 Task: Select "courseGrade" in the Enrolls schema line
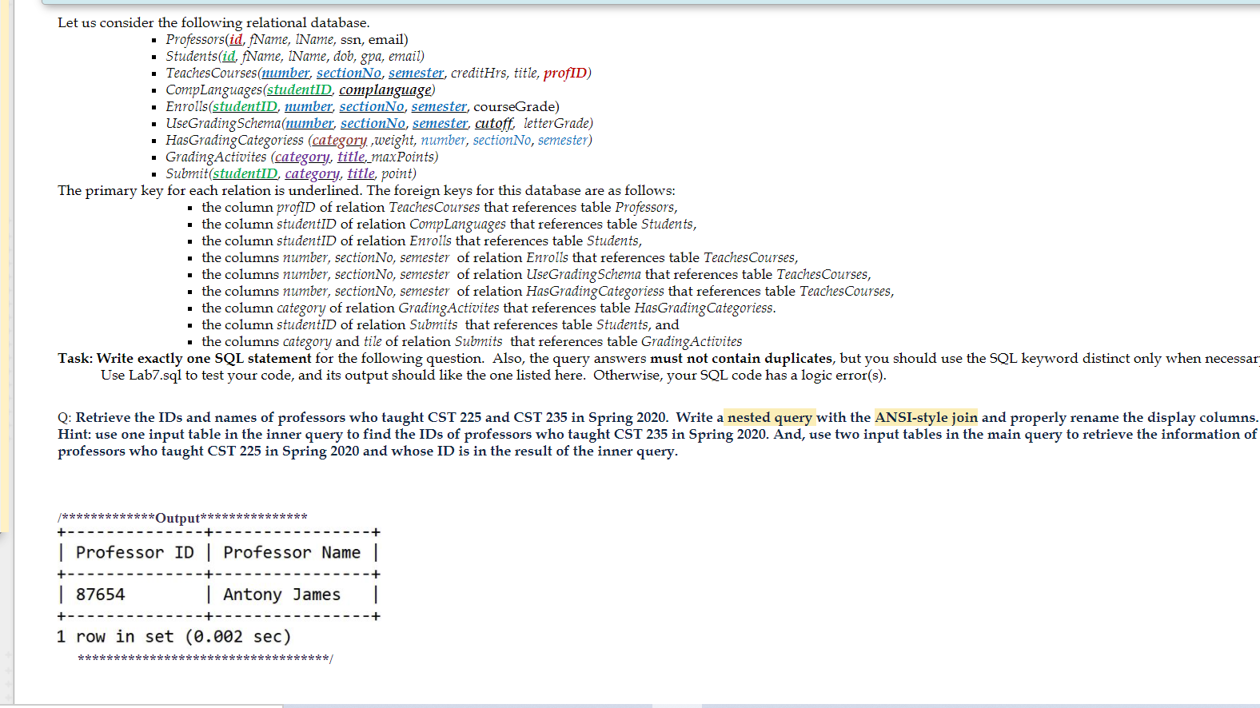tap(514, 106)
